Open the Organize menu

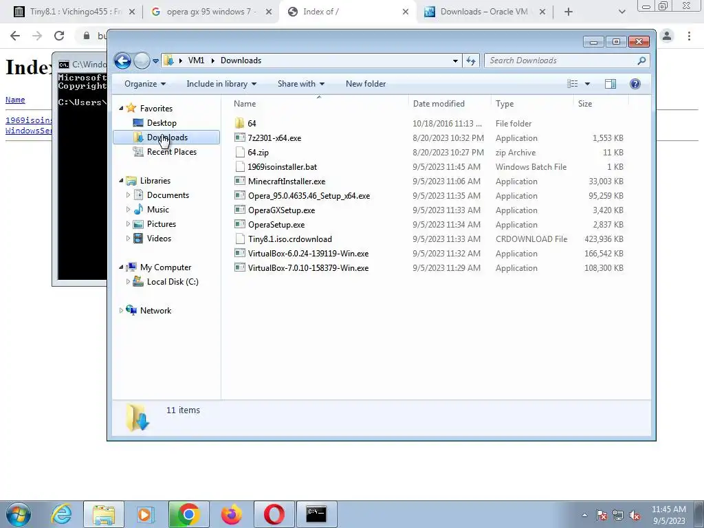[145, 84]
